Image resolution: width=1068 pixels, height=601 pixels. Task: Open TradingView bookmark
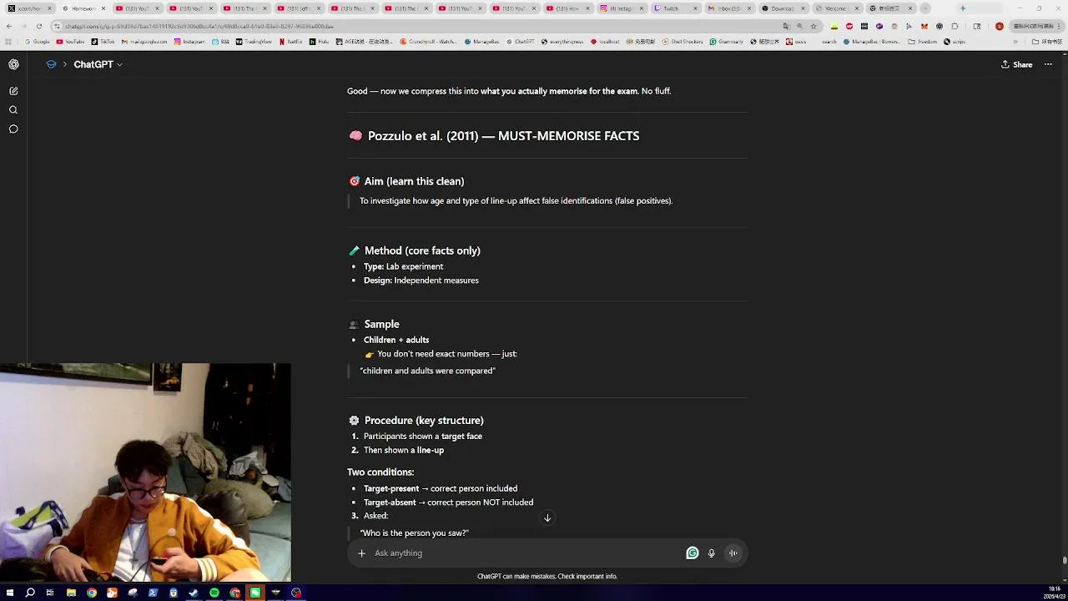click(254, 41)
